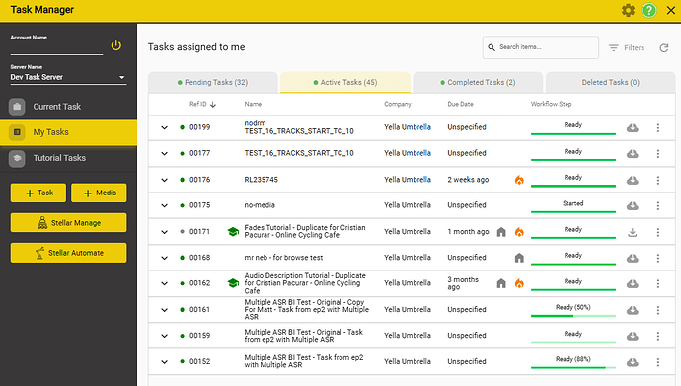Open Current Task in sidebar
681x386 pixels.
point(68,107)
